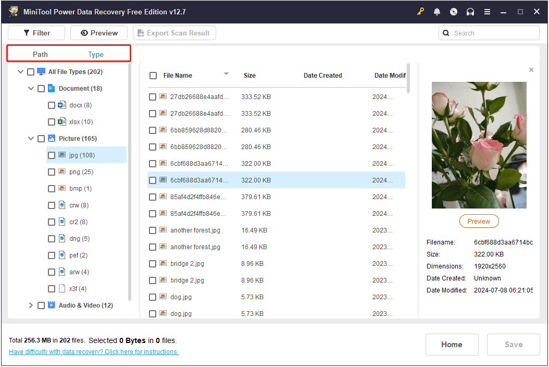This screenshot has width=549, height=367.
Task: Click the bootable media disc icon
Action: click(454, 11)
